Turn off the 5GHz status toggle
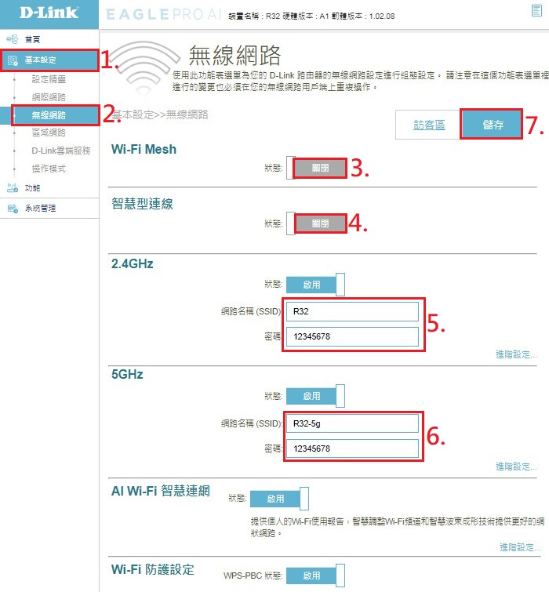The width and height of the screenshot is (549, 592). point(315,396)
